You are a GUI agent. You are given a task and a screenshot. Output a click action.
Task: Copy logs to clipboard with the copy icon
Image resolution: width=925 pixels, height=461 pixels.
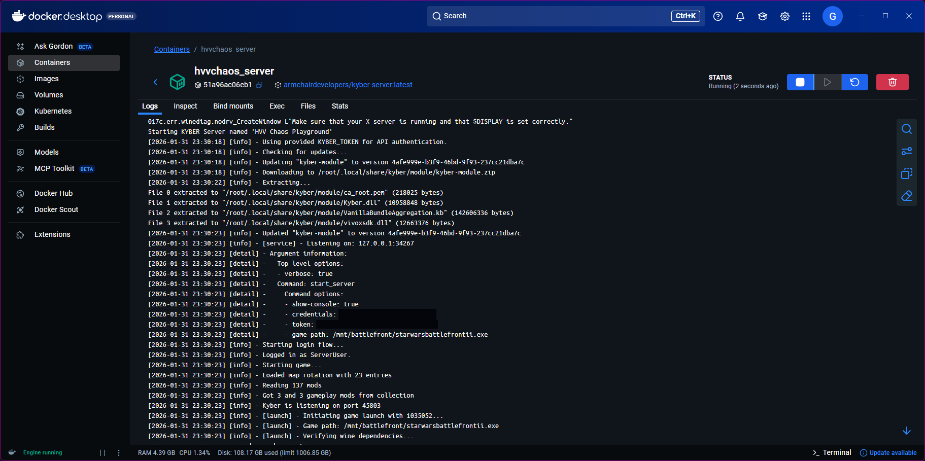(x=907, y=173)
